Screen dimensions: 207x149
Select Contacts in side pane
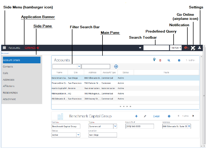coord(8,67)
